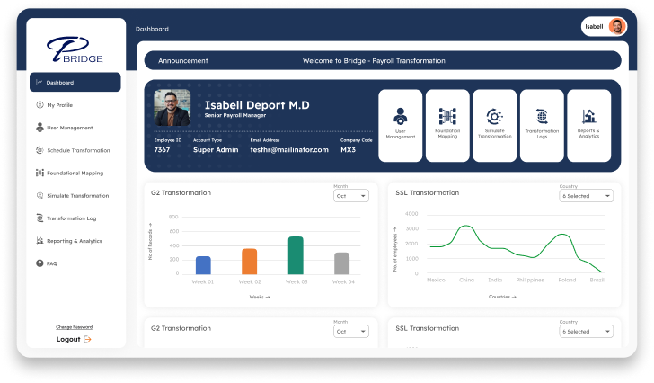
Task: Click the Simulate Transformation card icon
Action: 494,116
